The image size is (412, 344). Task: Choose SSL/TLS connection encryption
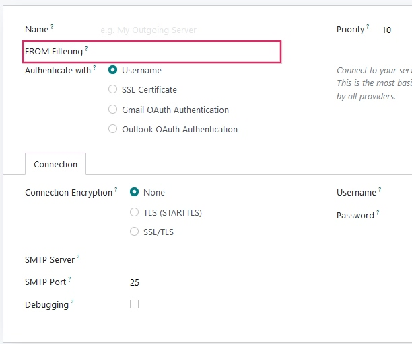(134, 232)
